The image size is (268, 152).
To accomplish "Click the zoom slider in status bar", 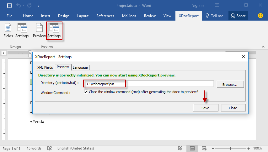I will pyautogui.click(x=231, y=148).
